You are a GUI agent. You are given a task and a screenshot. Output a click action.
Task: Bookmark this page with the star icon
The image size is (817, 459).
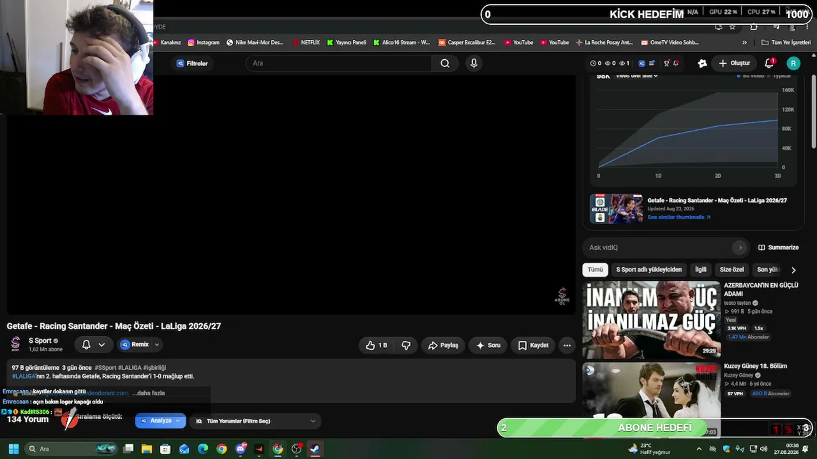point(732,27)
